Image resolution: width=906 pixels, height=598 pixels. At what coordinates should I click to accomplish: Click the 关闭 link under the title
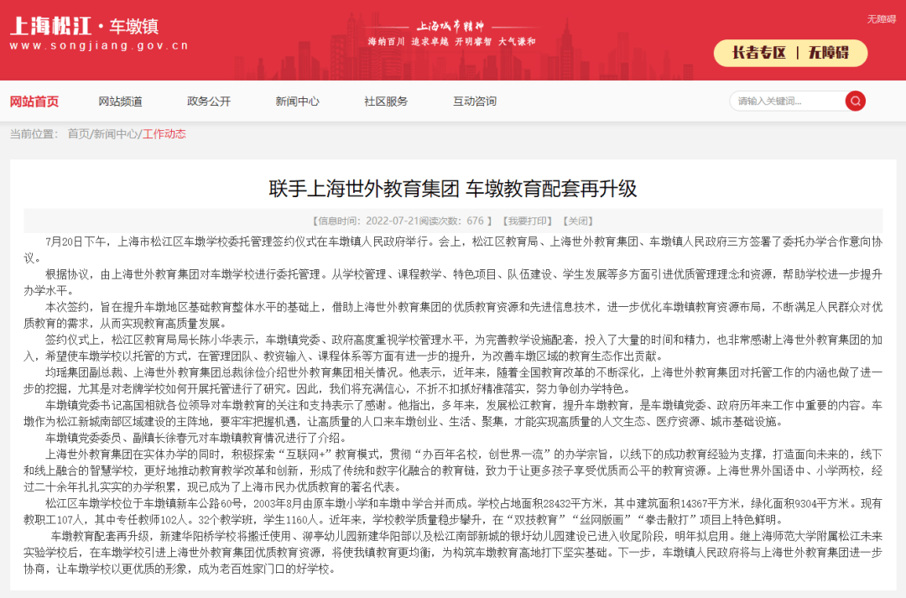pyautogui.click(x=578, y=221)
